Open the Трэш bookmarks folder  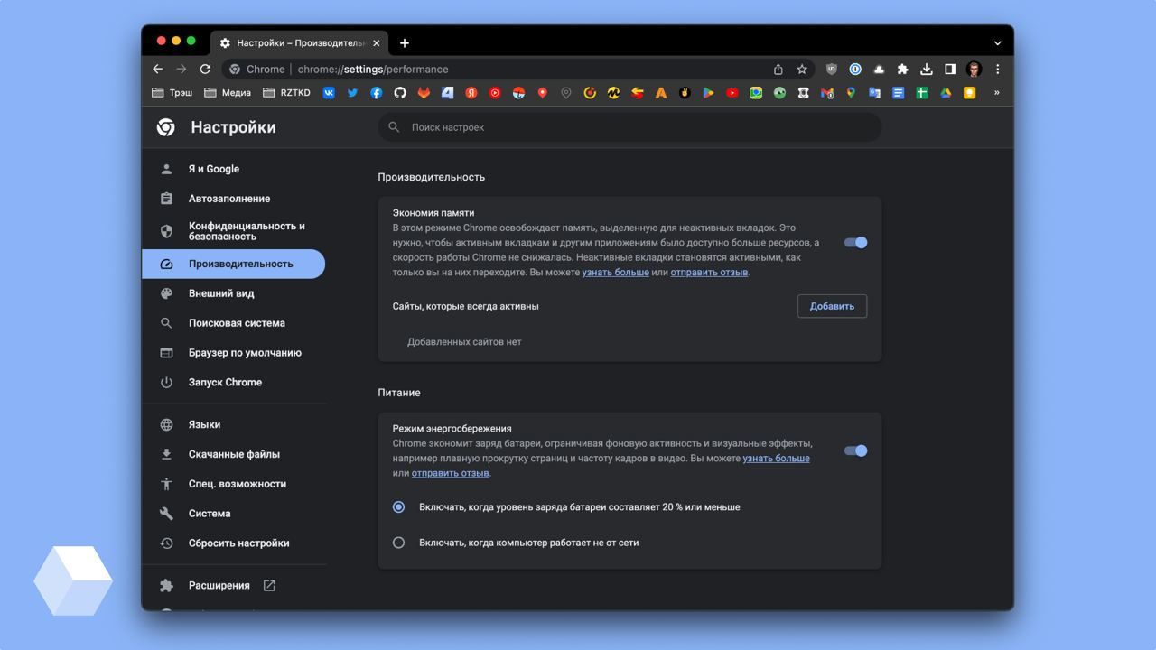tap(172, 92)
